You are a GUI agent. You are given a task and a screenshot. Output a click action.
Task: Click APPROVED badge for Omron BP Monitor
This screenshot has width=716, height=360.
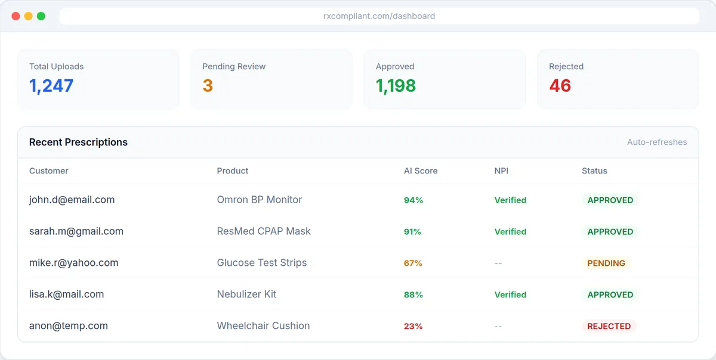610,200
